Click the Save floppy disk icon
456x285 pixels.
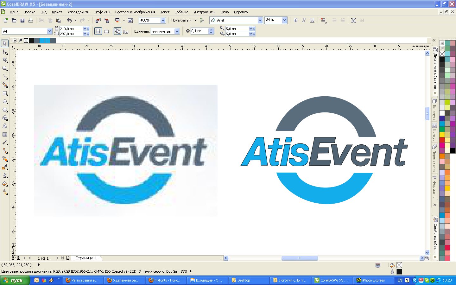coord(22,20)
